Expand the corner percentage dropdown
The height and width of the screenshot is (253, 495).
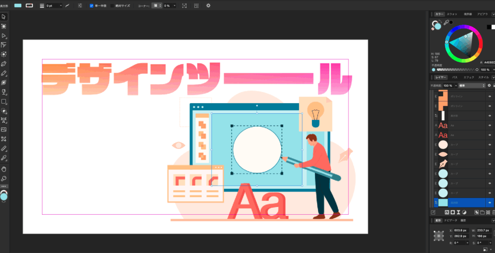pyautogui.click(x=174, y=6)
